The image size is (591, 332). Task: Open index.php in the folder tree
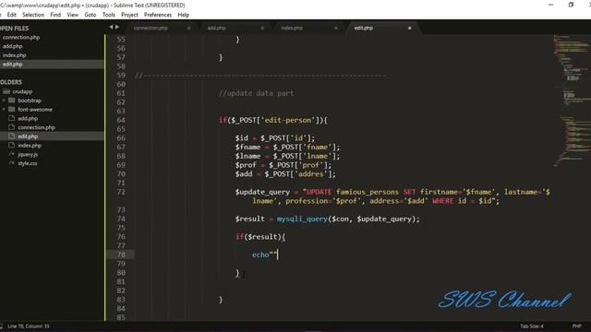point(30,146)
